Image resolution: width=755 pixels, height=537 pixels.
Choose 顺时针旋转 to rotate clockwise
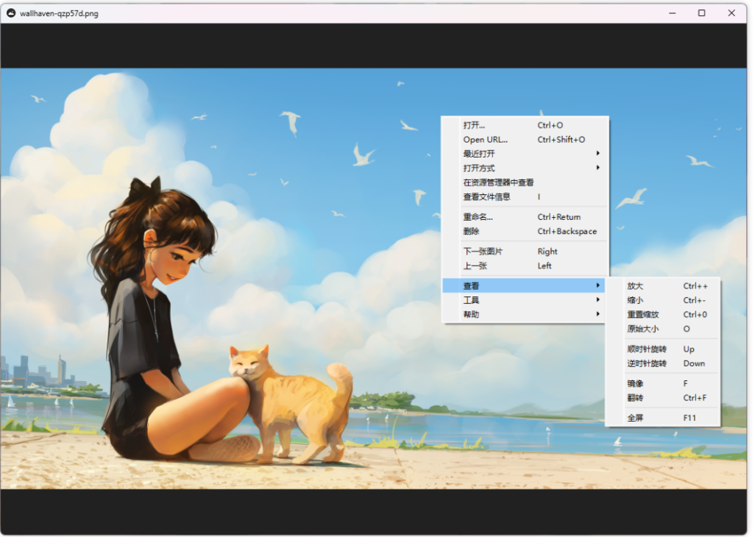pos(662,349)
